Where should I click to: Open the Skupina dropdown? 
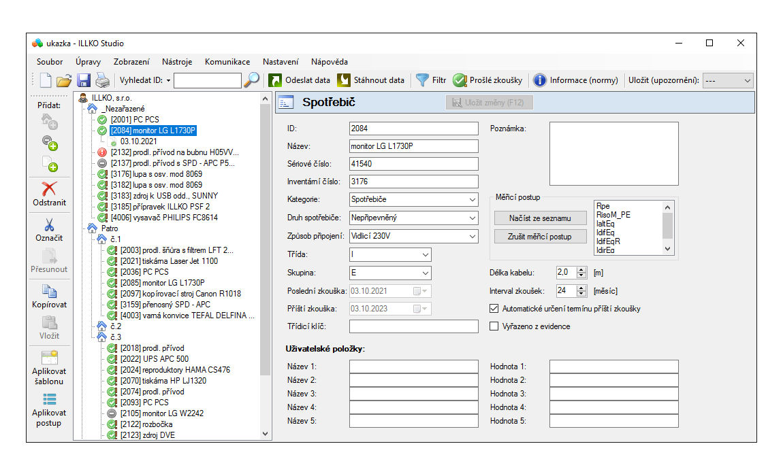click(425, 273)
